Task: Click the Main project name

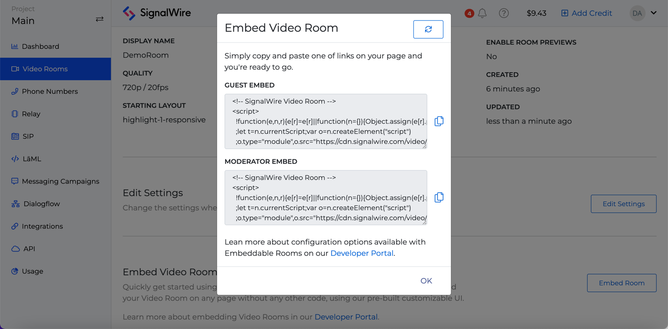Action: 23,21
